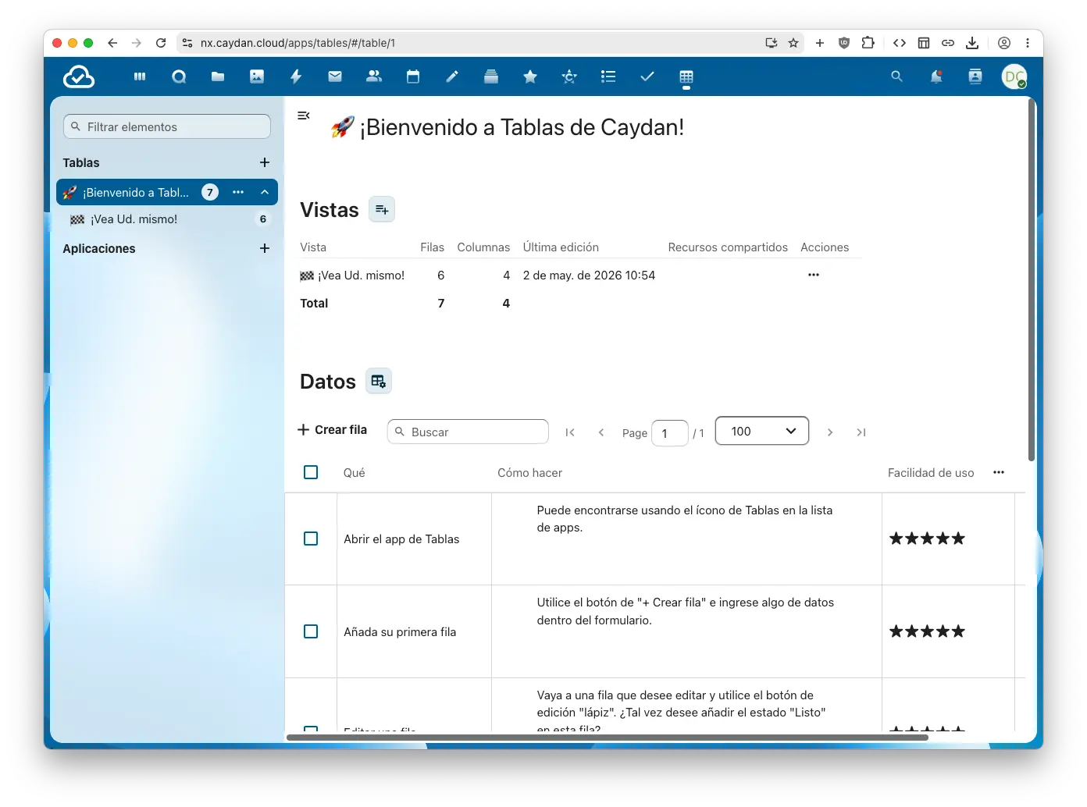Open the DC user avatar menu
This screenshot has height=807, width=1087.
1014,76
